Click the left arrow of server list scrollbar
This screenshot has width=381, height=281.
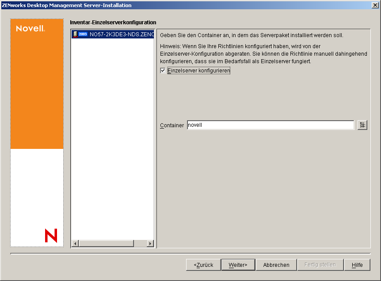[75, 243]
